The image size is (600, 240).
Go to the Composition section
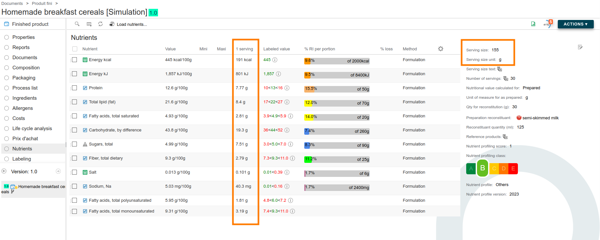[x=26, y=68]
